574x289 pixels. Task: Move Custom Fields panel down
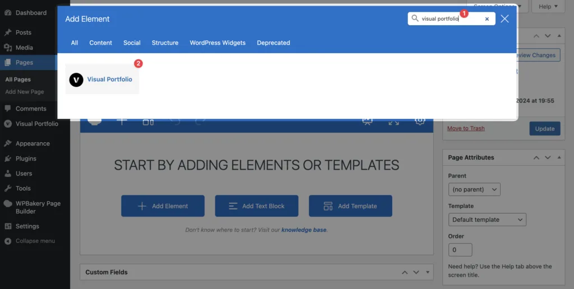coord(416,272)
